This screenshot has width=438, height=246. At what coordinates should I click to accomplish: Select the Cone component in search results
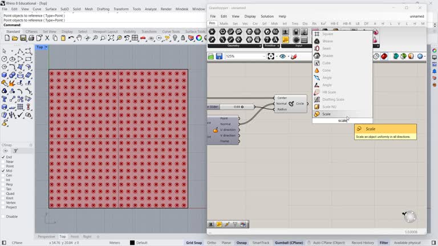[327, 71]
